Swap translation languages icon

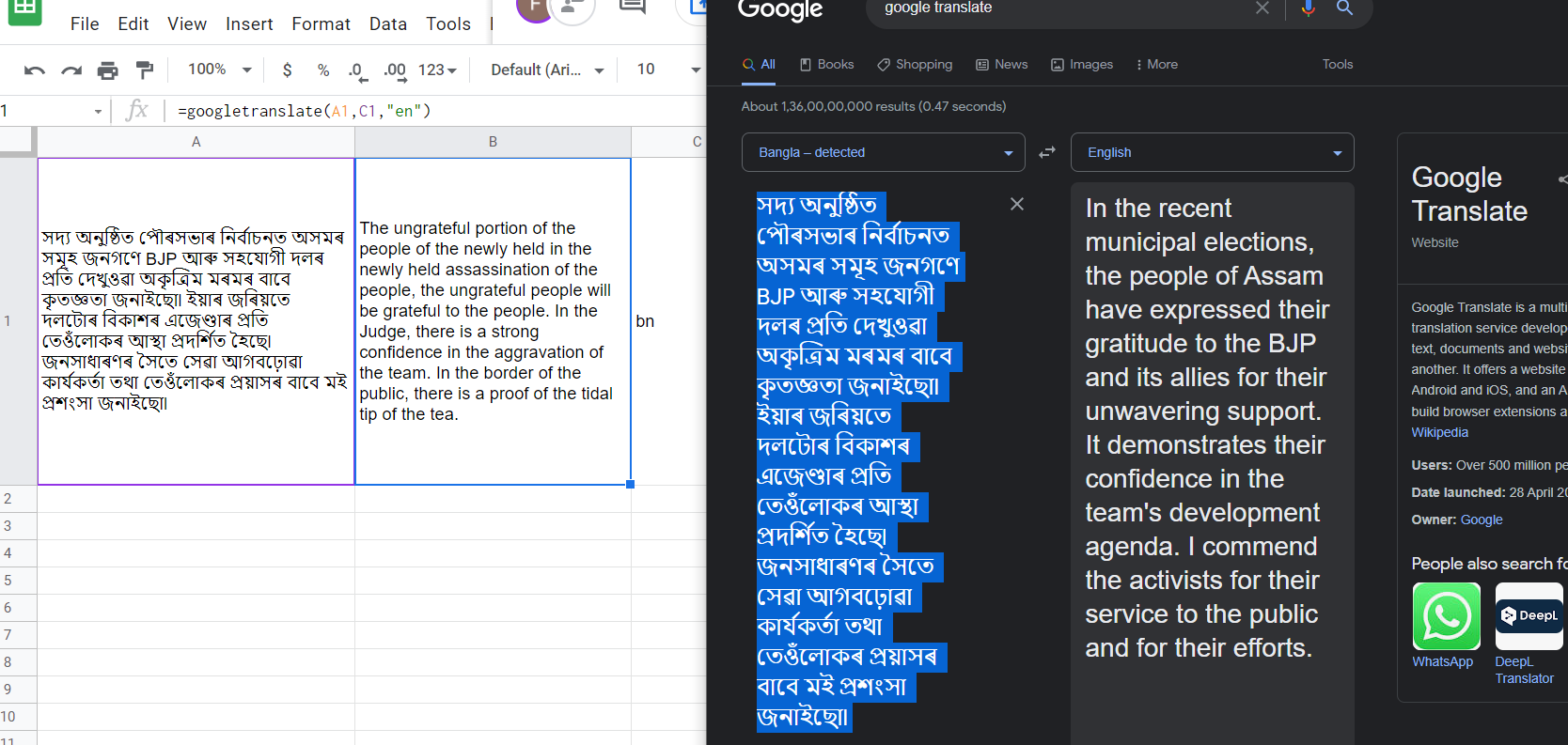pos(1047,152)
